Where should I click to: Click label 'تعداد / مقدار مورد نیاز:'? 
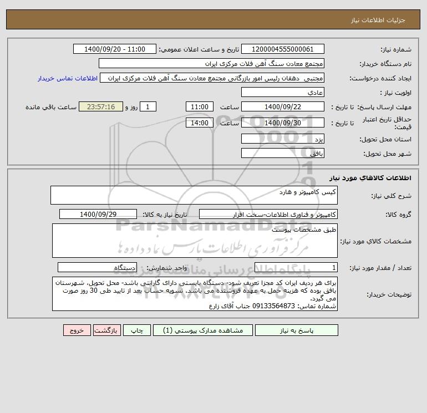pos(380,268)
